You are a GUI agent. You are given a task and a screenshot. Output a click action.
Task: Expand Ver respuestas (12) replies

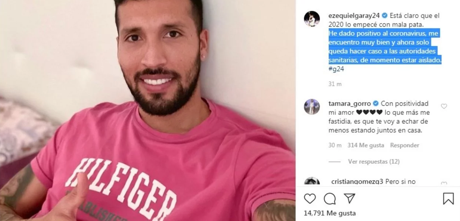[x=374, y=161]
